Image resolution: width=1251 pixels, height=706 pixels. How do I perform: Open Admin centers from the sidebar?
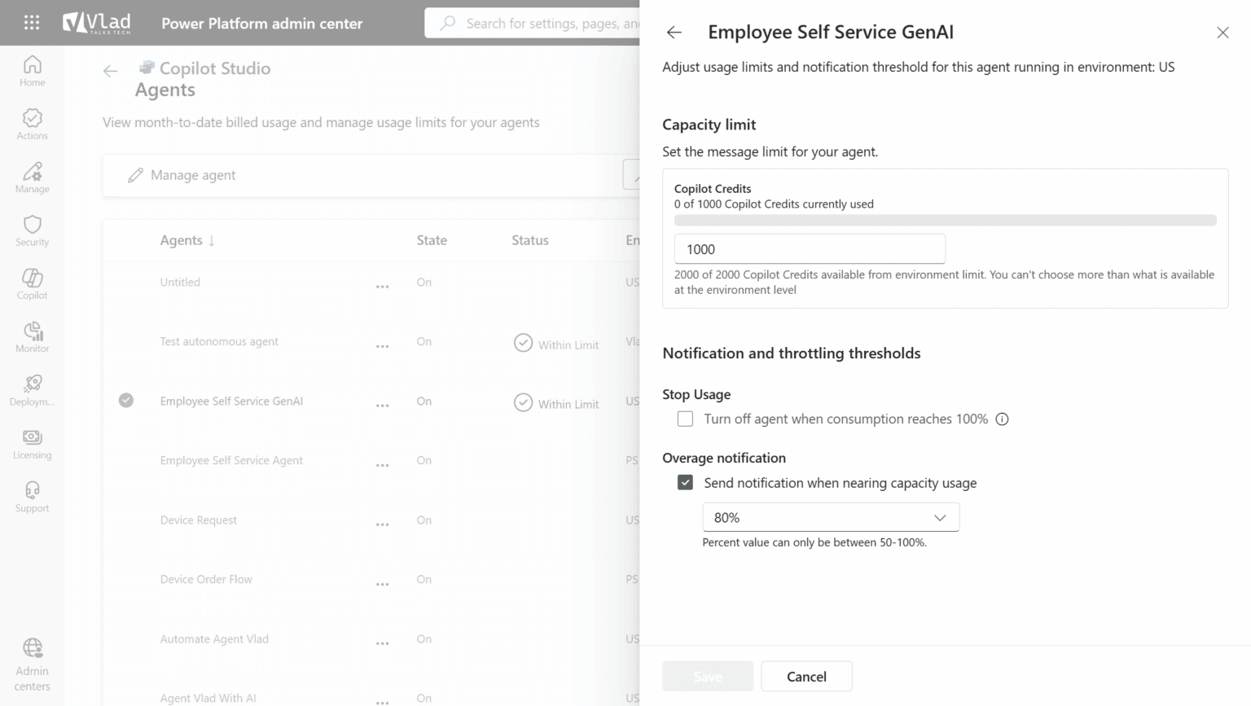pos(32,661)
